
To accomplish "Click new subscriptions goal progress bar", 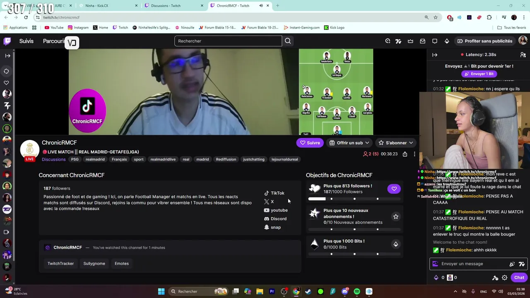I will (354, 229).
